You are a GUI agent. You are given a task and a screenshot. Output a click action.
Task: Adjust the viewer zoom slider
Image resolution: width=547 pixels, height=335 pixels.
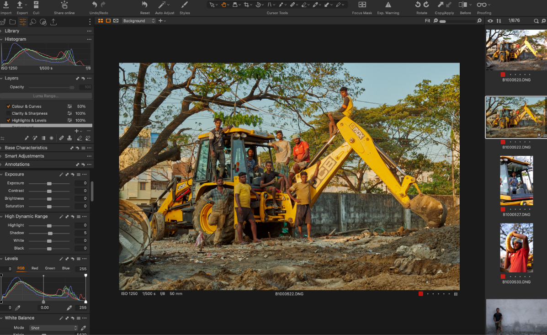pyautogui.click(x=457, y=21)
